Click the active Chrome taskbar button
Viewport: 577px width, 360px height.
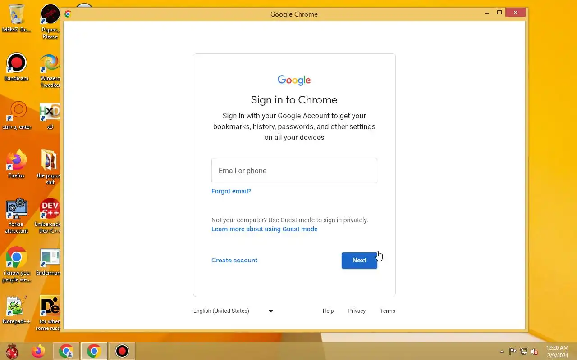click(94, 351)
